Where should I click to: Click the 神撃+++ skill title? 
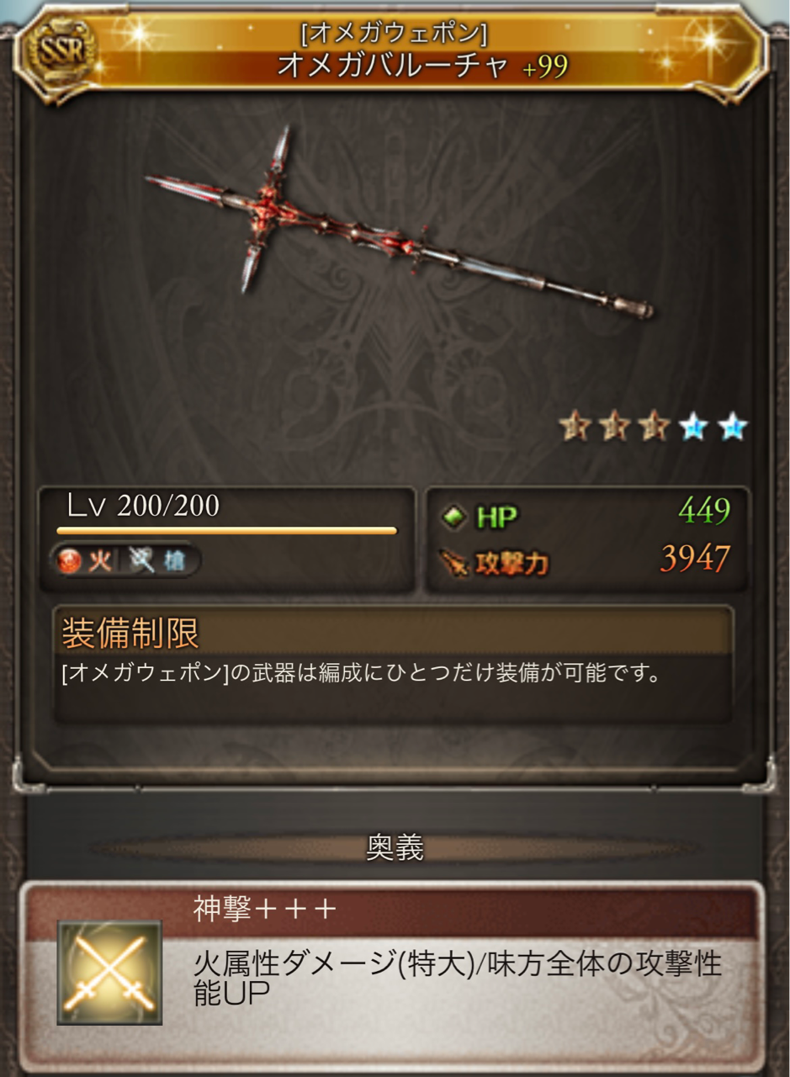click(x=265, y=910)
